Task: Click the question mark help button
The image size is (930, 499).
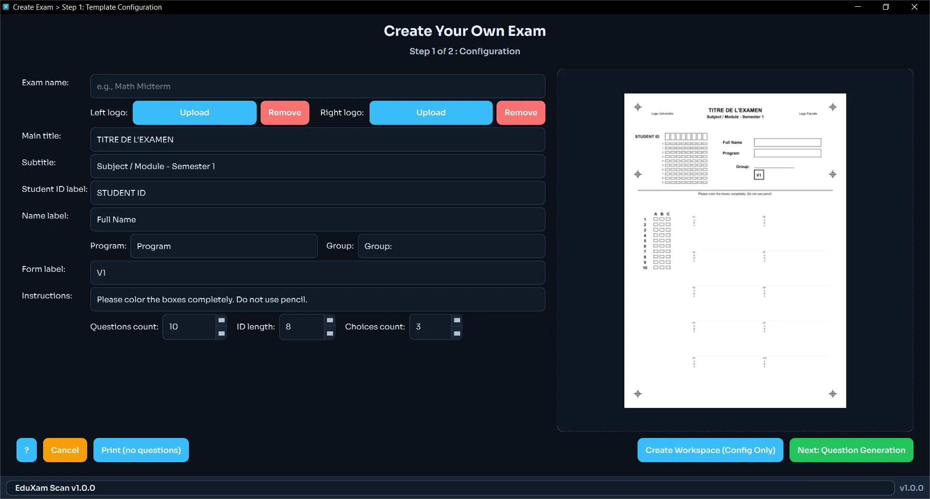Action: 27,450
